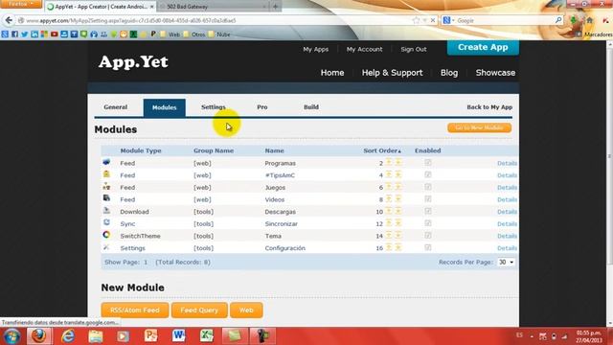613x345 pixels.
Task: Toggle Enabled checkbox for Tema
Action: [x=428, y=235]
